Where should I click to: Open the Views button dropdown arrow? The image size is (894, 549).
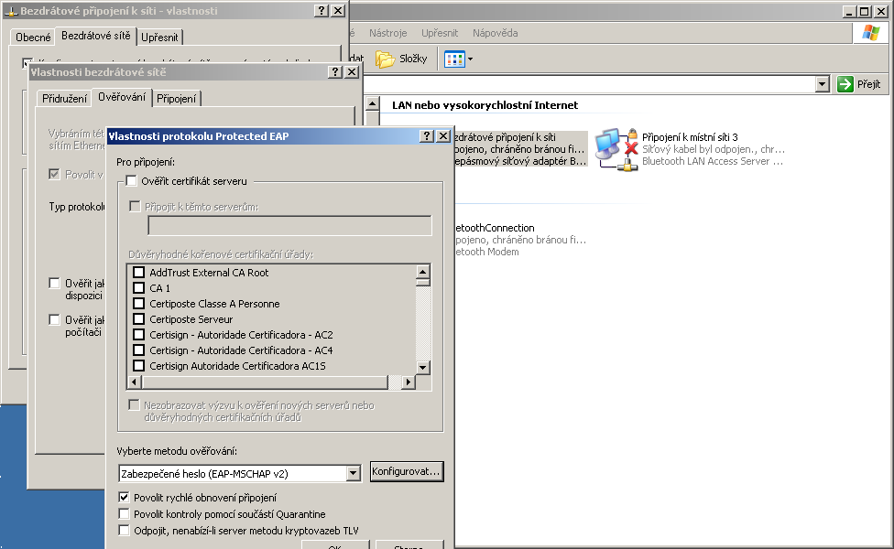[x=471, y=59]
